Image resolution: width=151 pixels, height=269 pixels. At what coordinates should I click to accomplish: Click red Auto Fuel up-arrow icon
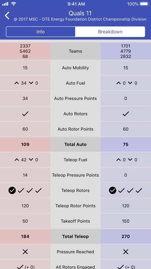[x=16, y=83]
